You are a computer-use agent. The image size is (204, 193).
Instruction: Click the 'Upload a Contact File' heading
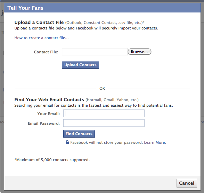(39, 22)
